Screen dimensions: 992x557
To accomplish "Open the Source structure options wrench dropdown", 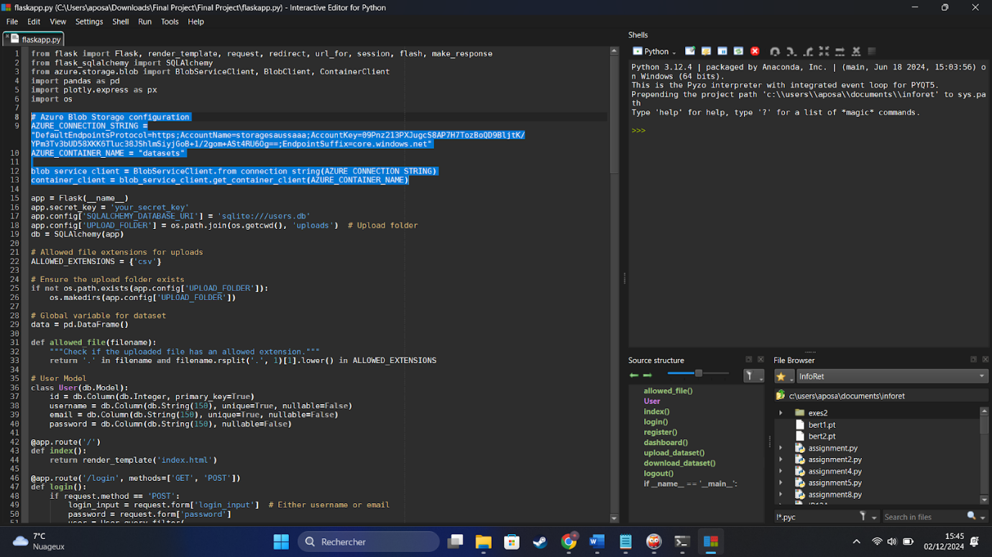I will [x=753, y=375].
